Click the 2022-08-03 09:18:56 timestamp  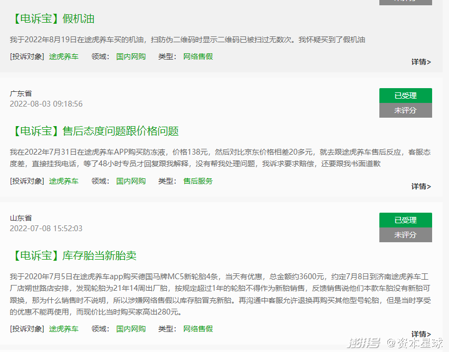[x=46, y=104]
